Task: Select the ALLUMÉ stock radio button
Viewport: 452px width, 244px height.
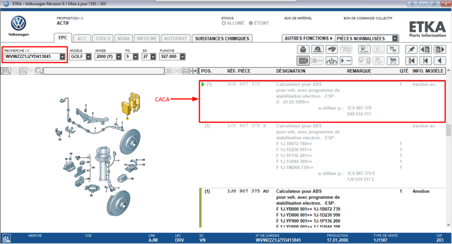Action: tap(223, 23)
